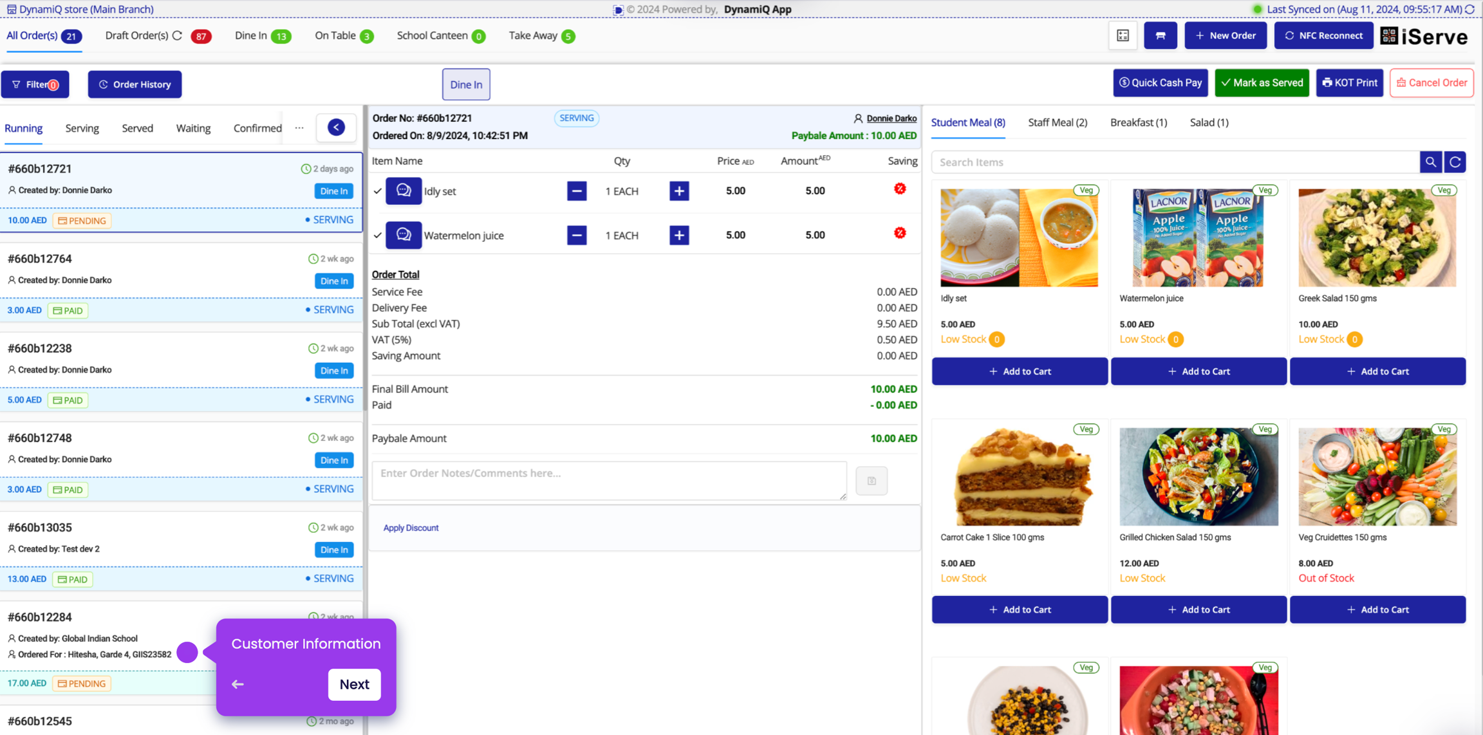Click the table layout icon near New Order
The image size is (1483, 735).
[x=1123, y=35]
